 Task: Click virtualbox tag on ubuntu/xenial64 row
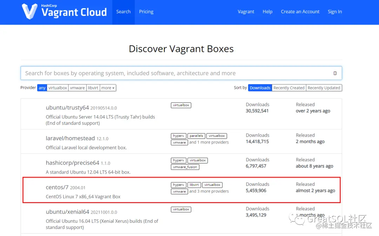pyautogui.click(x=181, y=209)
